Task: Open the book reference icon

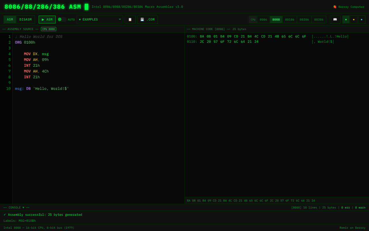Action: [x=335, y=20]
